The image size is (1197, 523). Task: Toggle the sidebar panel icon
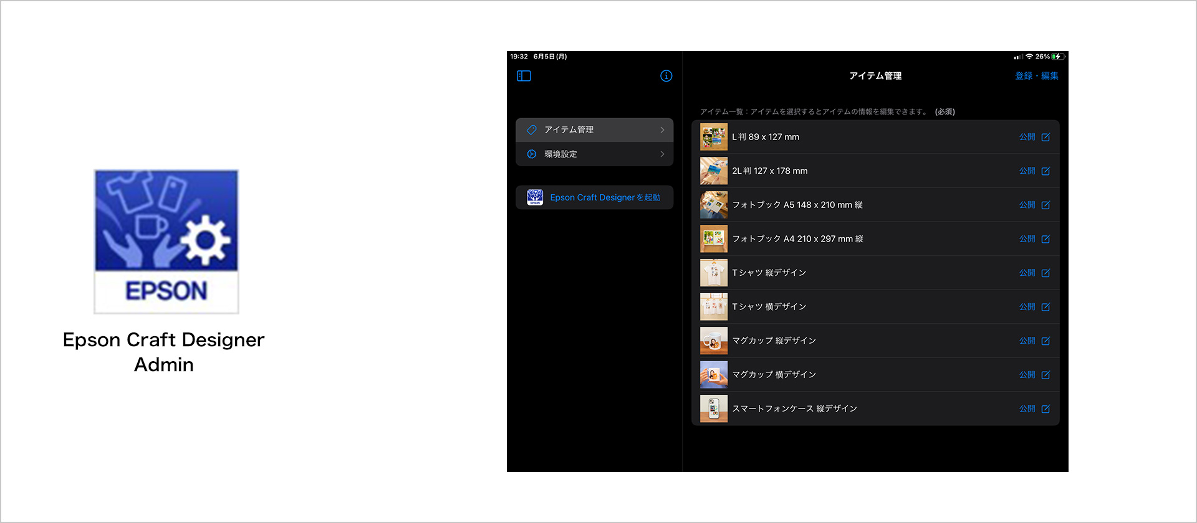tap(524, 76)
